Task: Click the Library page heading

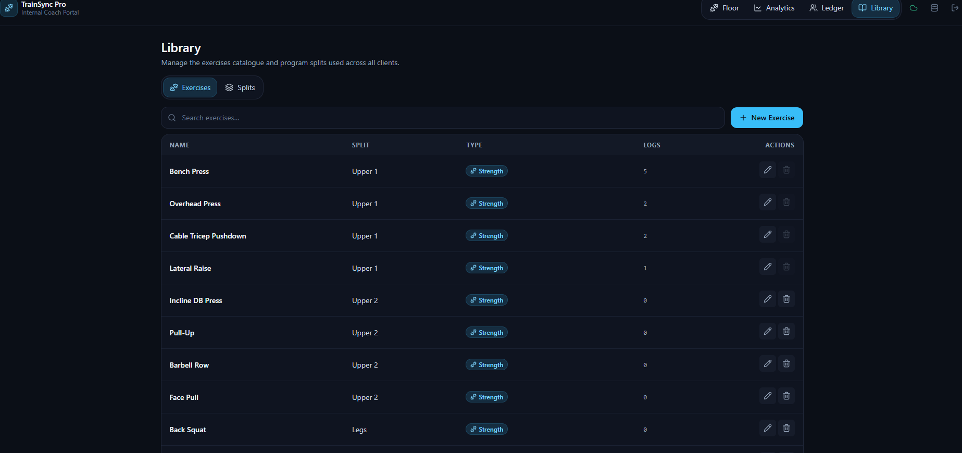Action: (x=181, y=48)
